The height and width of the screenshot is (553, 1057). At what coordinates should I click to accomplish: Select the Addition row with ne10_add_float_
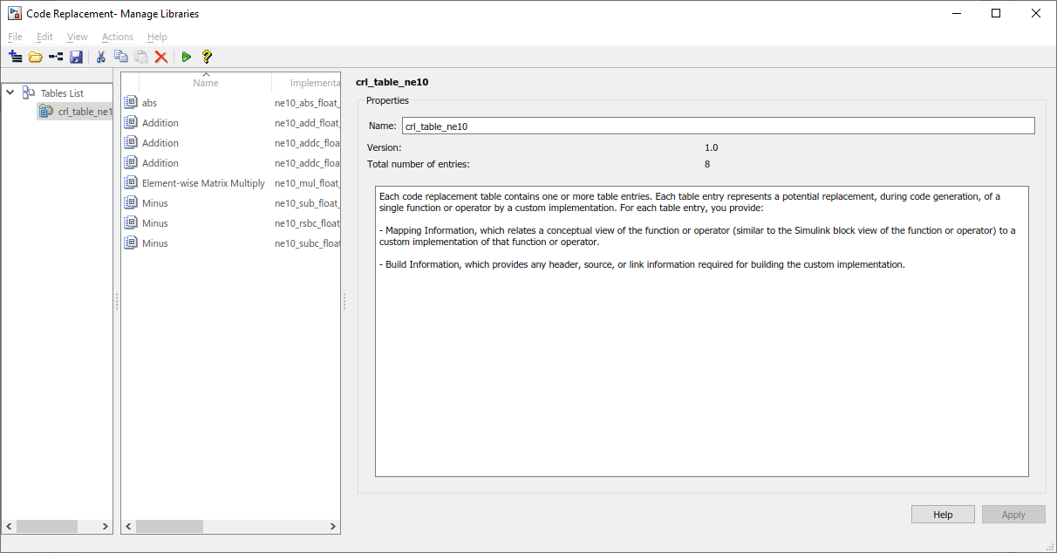pyautogui.click(x=230, y=122)
